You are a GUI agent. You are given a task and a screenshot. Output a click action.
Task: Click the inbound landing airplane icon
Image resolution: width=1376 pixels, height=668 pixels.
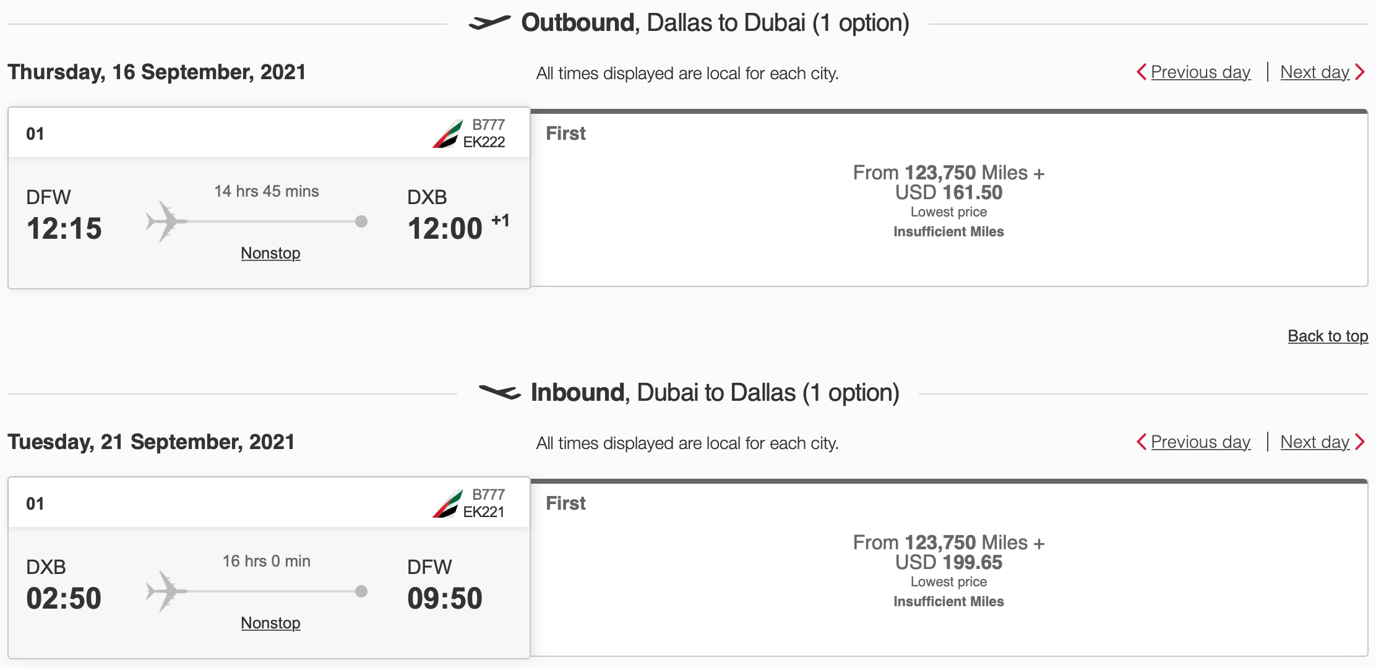(501, 392)
